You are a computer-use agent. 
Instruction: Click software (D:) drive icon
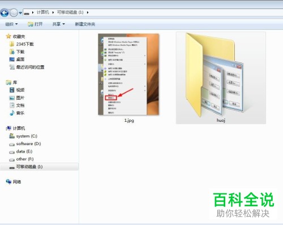tap(12, 144)
